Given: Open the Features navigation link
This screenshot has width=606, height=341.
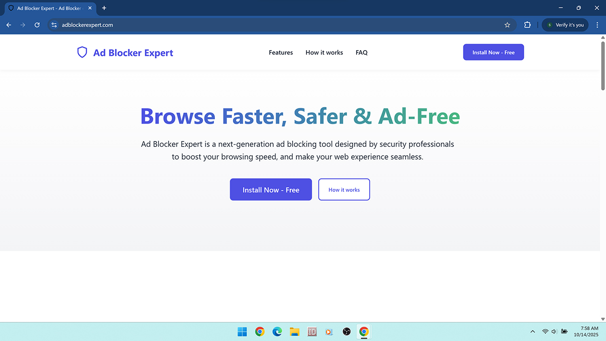Looking at the screenshot, I should pyautogui.click(x=281, y=53).
